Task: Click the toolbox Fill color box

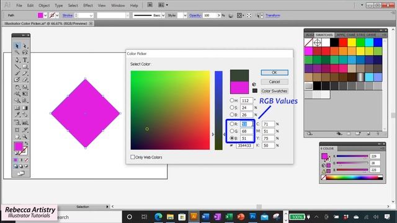Action: tap(18, 146)
